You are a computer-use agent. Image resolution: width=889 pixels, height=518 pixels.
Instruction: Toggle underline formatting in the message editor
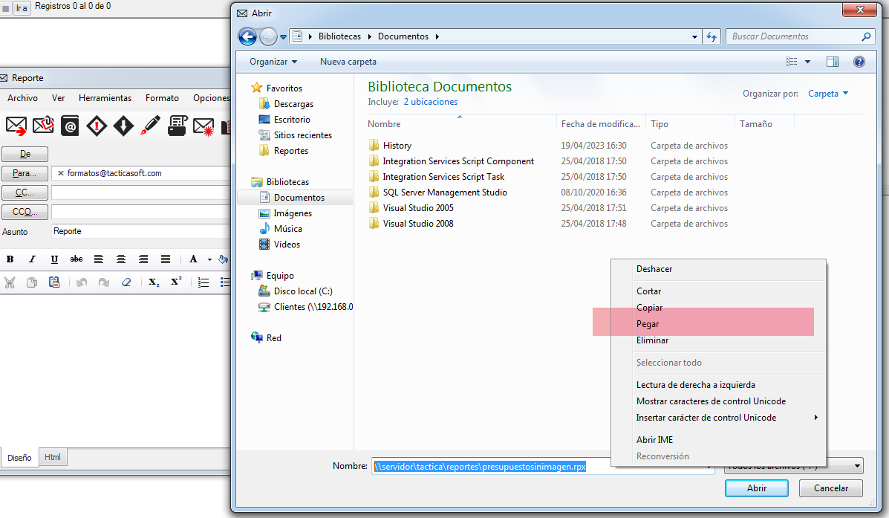point(54,259)
